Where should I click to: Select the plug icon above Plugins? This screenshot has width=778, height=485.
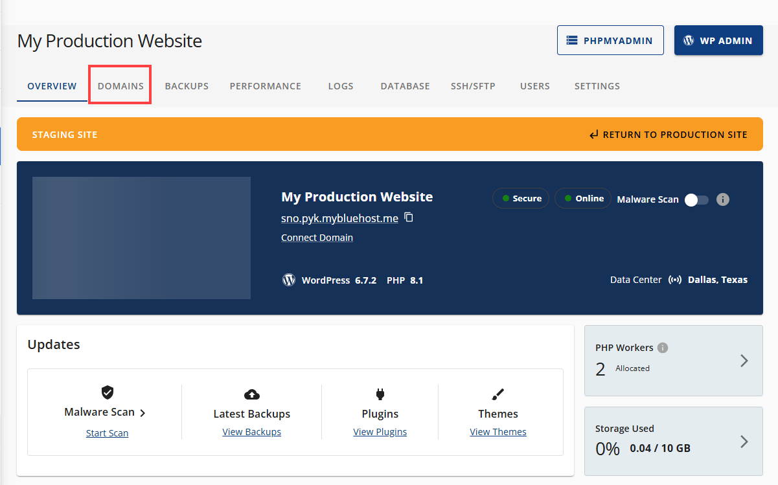click(380, 394)
